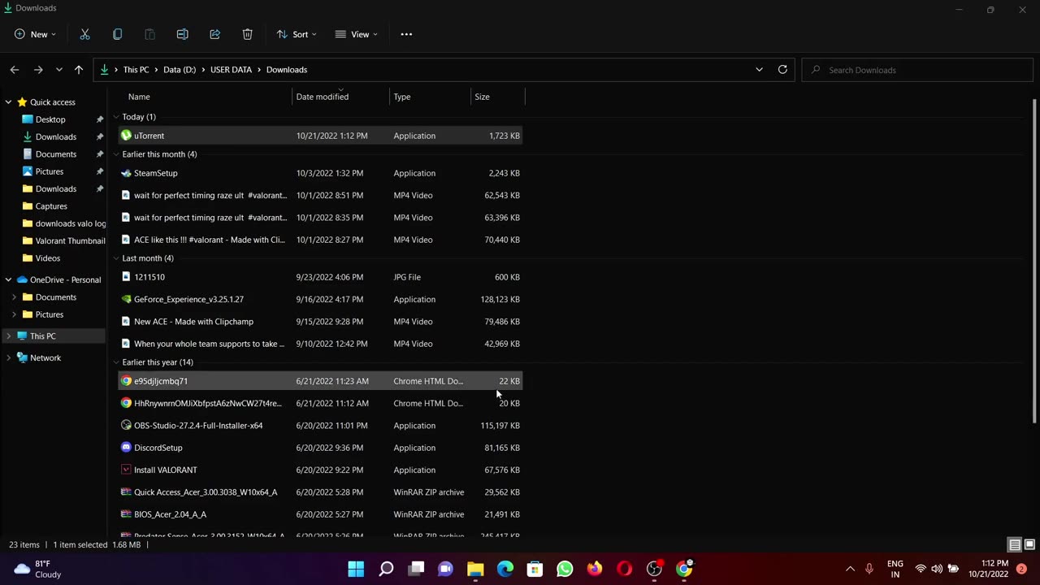
Task: Click the vertical scrollbar of file list
Action: [x=1034, y=260]
